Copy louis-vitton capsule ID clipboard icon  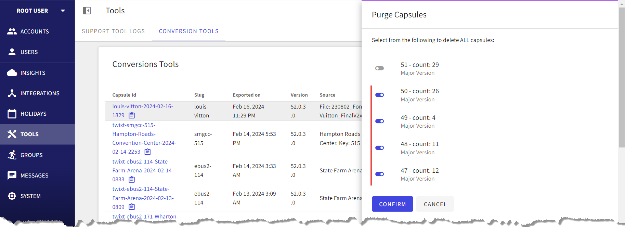click(132, 115)
